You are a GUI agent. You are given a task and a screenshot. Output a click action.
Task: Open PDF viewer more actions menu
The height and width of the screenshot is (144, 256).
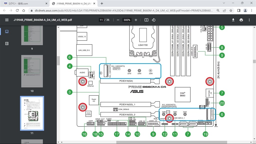coord(249,20)
